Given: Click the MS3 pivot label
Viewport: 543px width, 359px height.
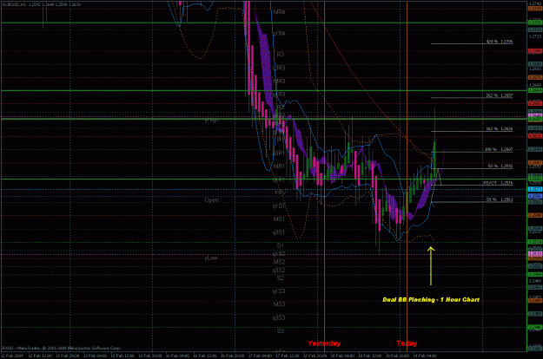Looking at the screenshot, I should [x=279, y=304].
